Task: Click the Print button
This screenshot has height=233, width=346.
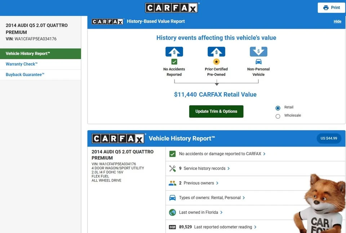Action: pyautogui.click(x=331, y=8)
